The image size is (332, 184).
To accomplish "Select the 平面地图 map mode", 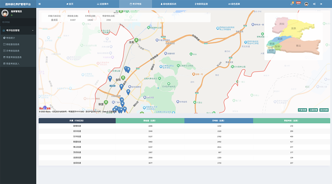I will point(302,110).
